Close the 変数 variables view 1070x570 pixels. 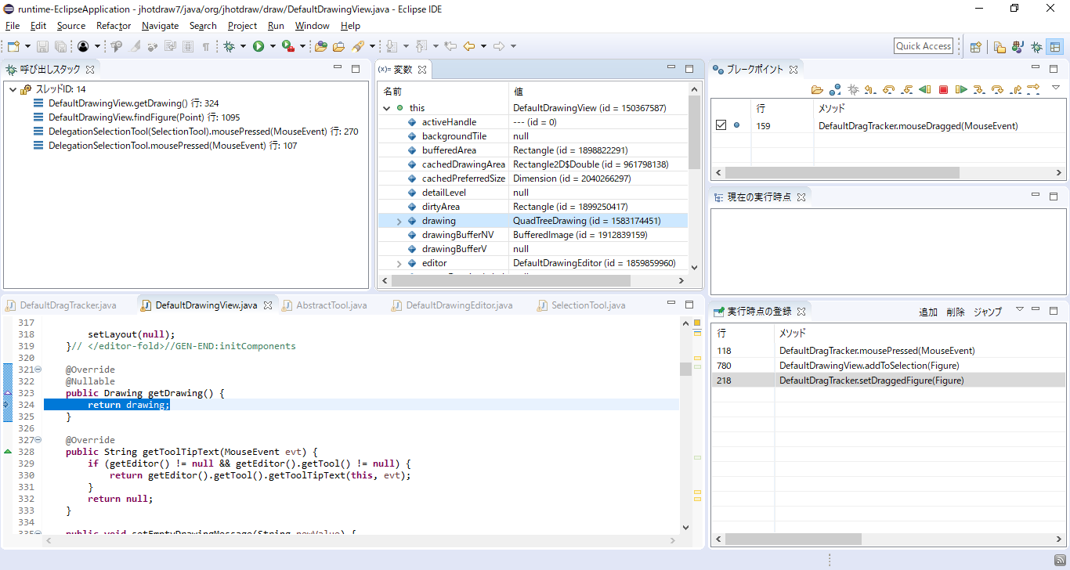(422, 70)
